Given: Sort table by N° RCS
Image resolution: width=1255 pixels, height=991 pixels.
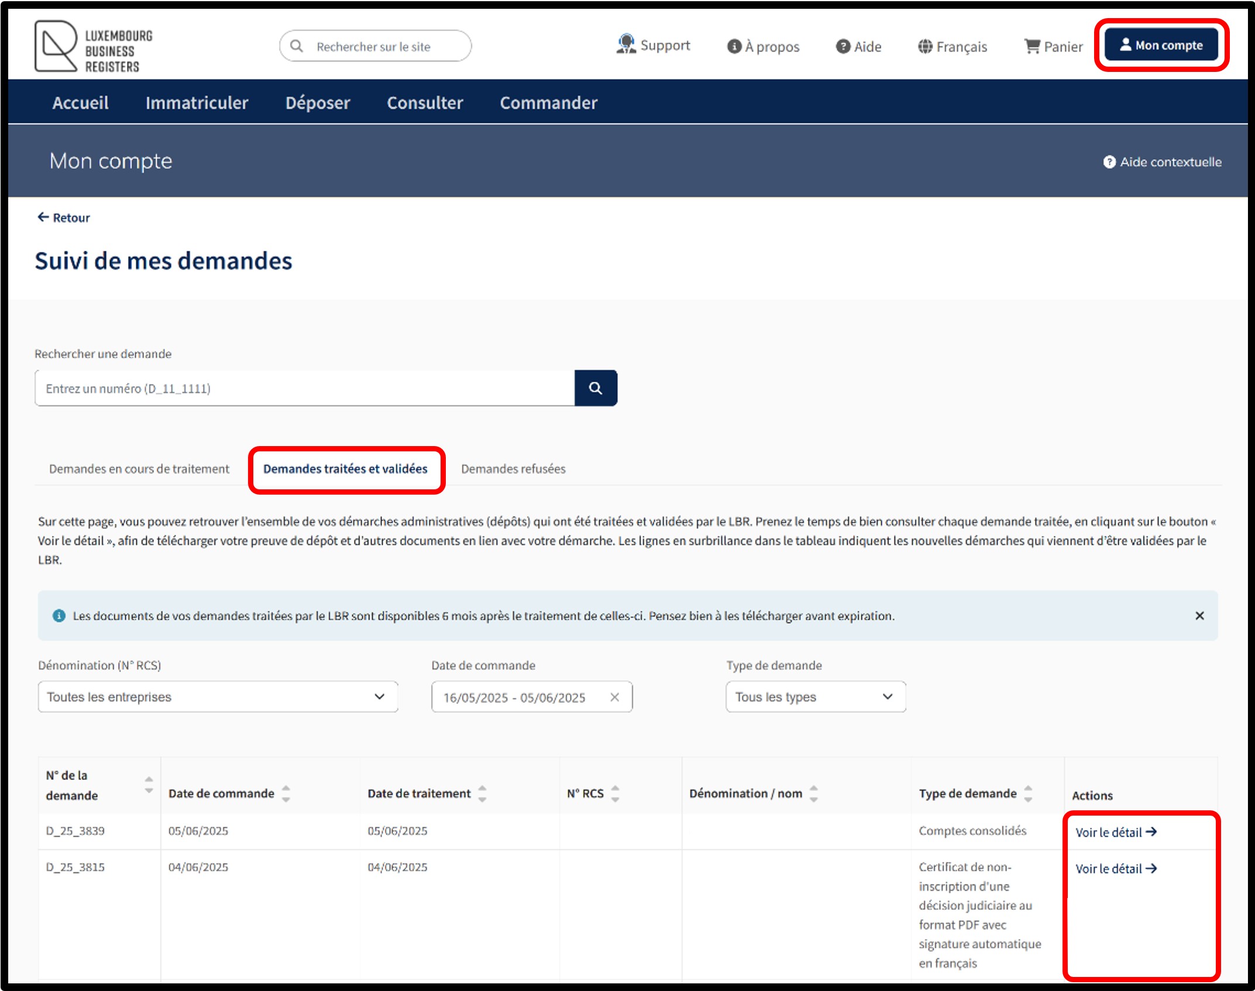Looking at the screenshot, I should pyautogui.click(x=615, y=793).
